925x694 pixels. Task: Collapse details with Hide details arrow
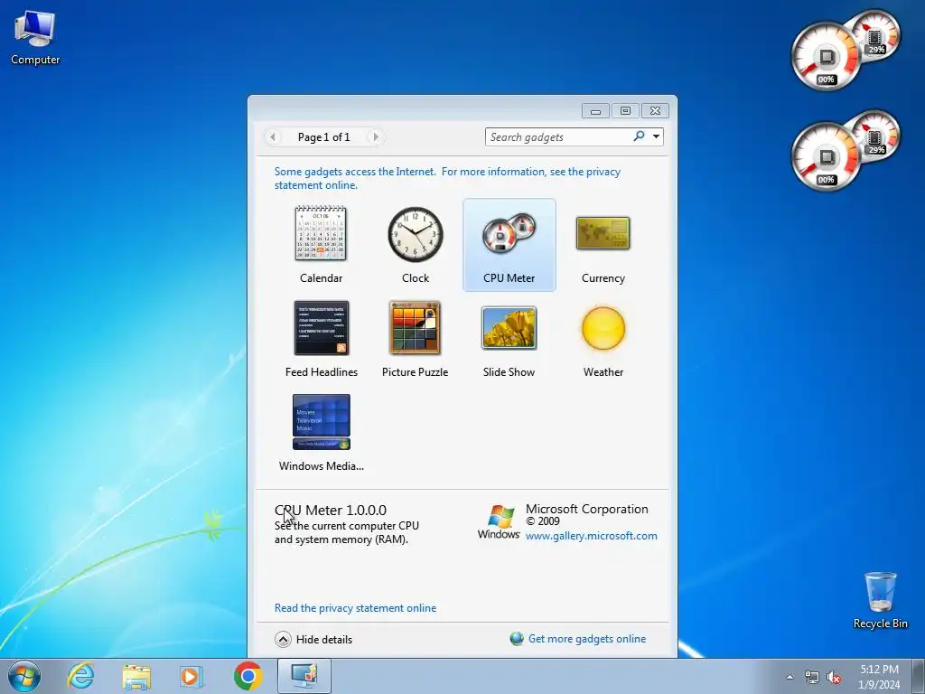pyautogui.click(x=283, y=639)
